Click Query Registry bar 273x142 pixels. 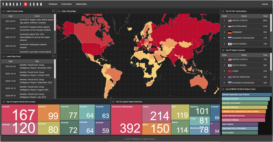click(240, 124)
